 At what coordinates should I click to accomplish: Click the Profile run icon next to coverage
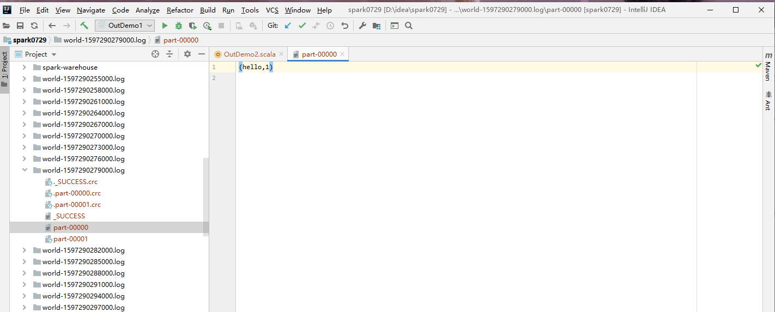pos(207,26)
